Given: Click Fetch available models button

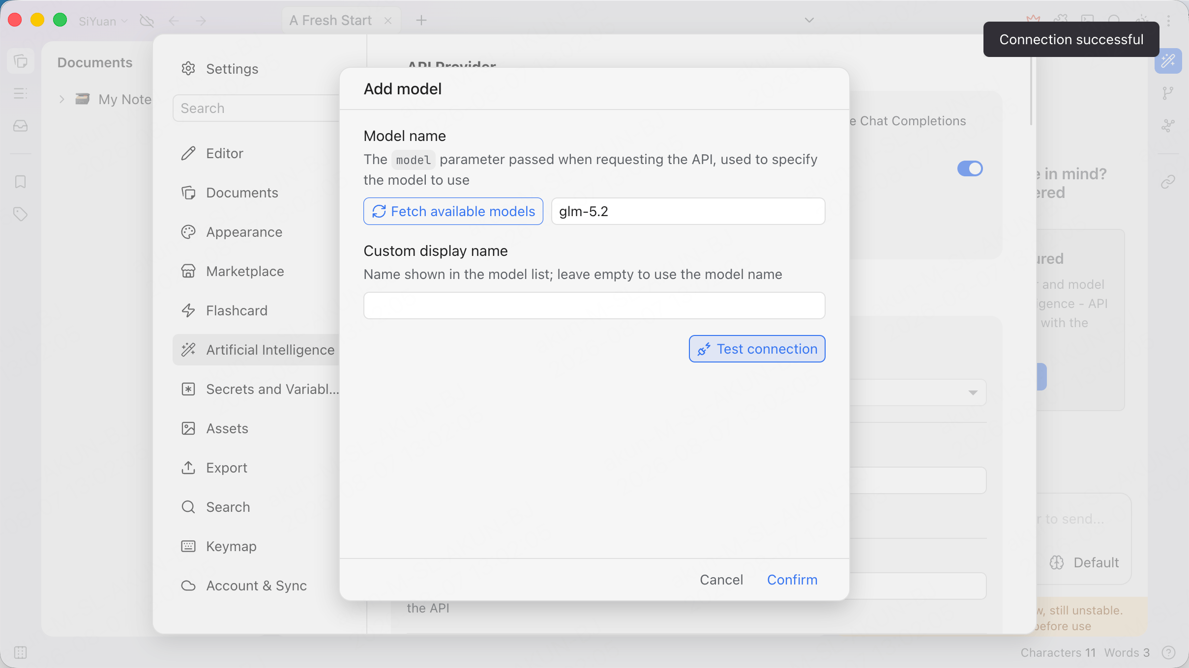Looking at the screenshot, I should (453, 211).
